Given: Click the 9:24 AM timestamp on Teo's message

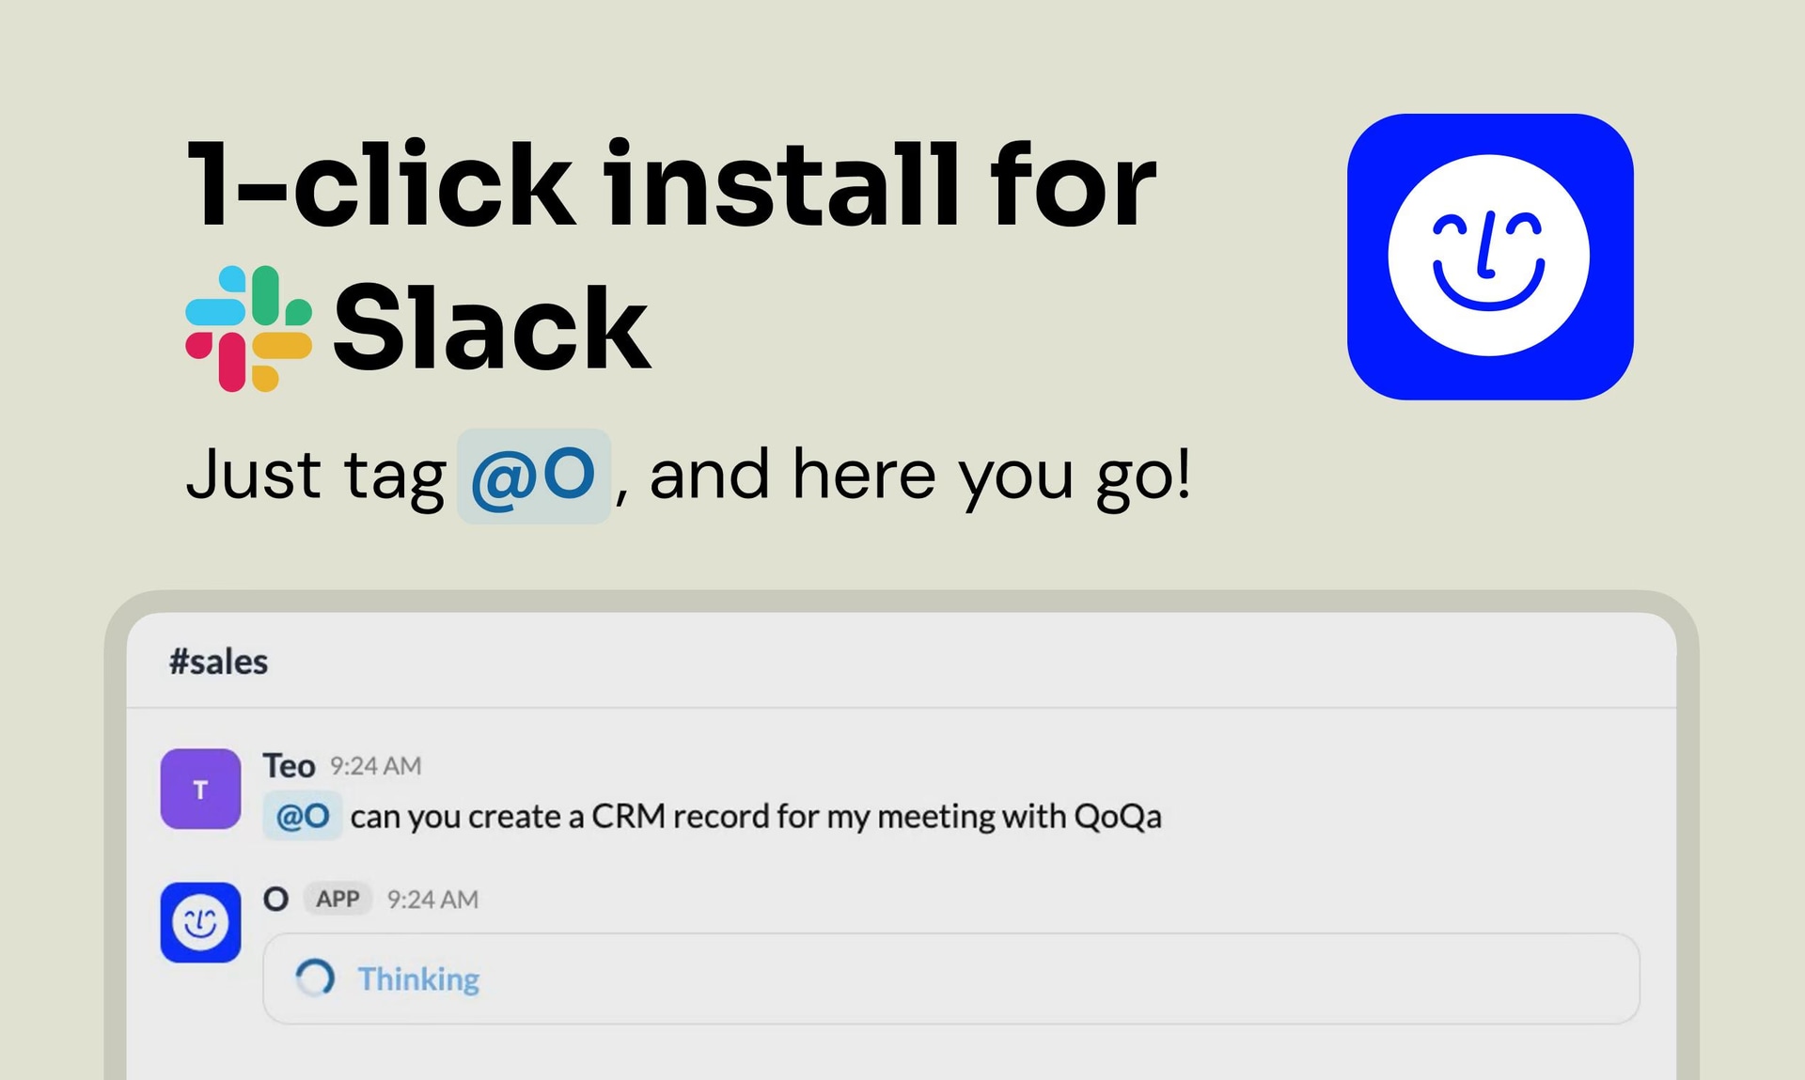Looking at the screenshot, I should pyautogui.click(x=375, y=766).
